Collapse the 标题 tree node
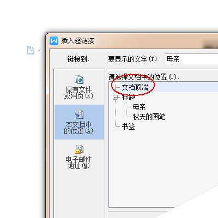This screenshot has width=218, height=218. [115, 98]
